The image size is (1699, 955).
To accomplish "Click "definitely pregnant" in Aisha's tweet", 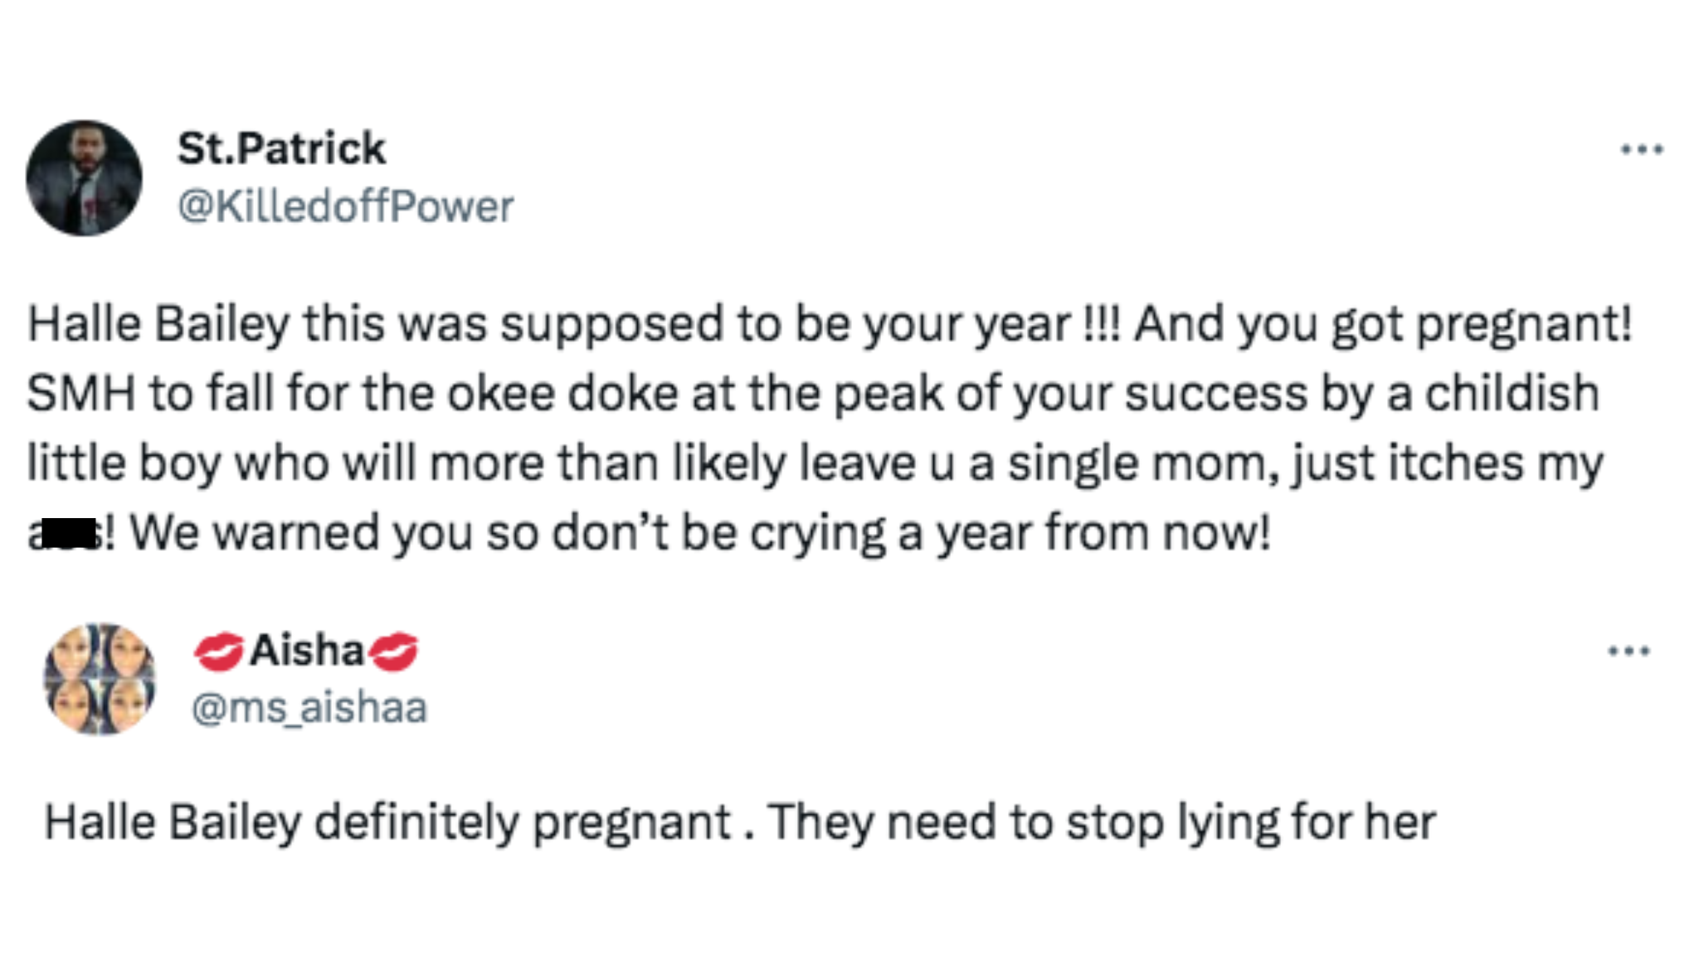I will pos(523,823).
